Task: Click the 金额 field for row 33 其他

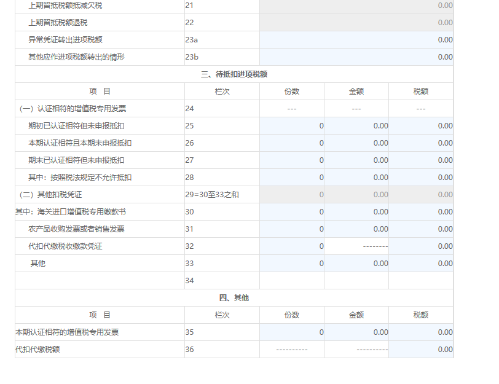Action: [356, 264]
